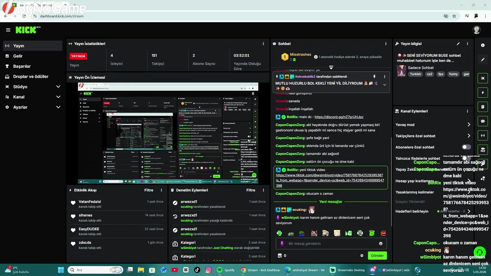Viewport: 491px width, 276px height.
Task: Click the YAYINDA live status badge
Action: coord(78,56)
